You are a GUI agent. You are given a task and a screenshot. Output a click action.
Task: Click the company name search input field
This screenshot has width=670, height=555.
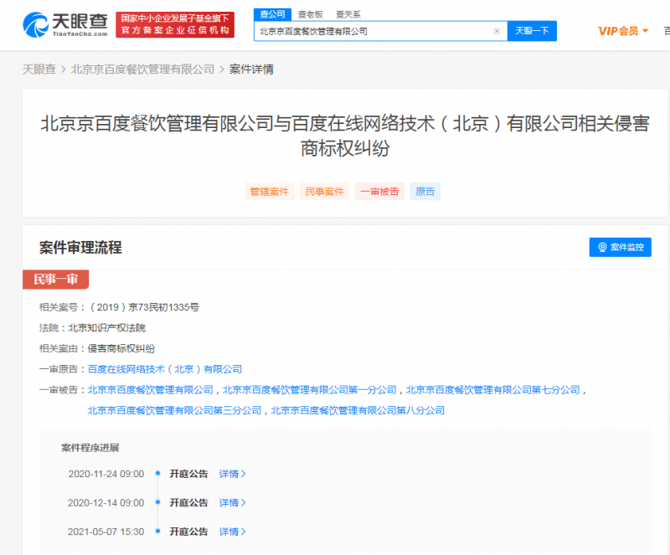[373, 31]
